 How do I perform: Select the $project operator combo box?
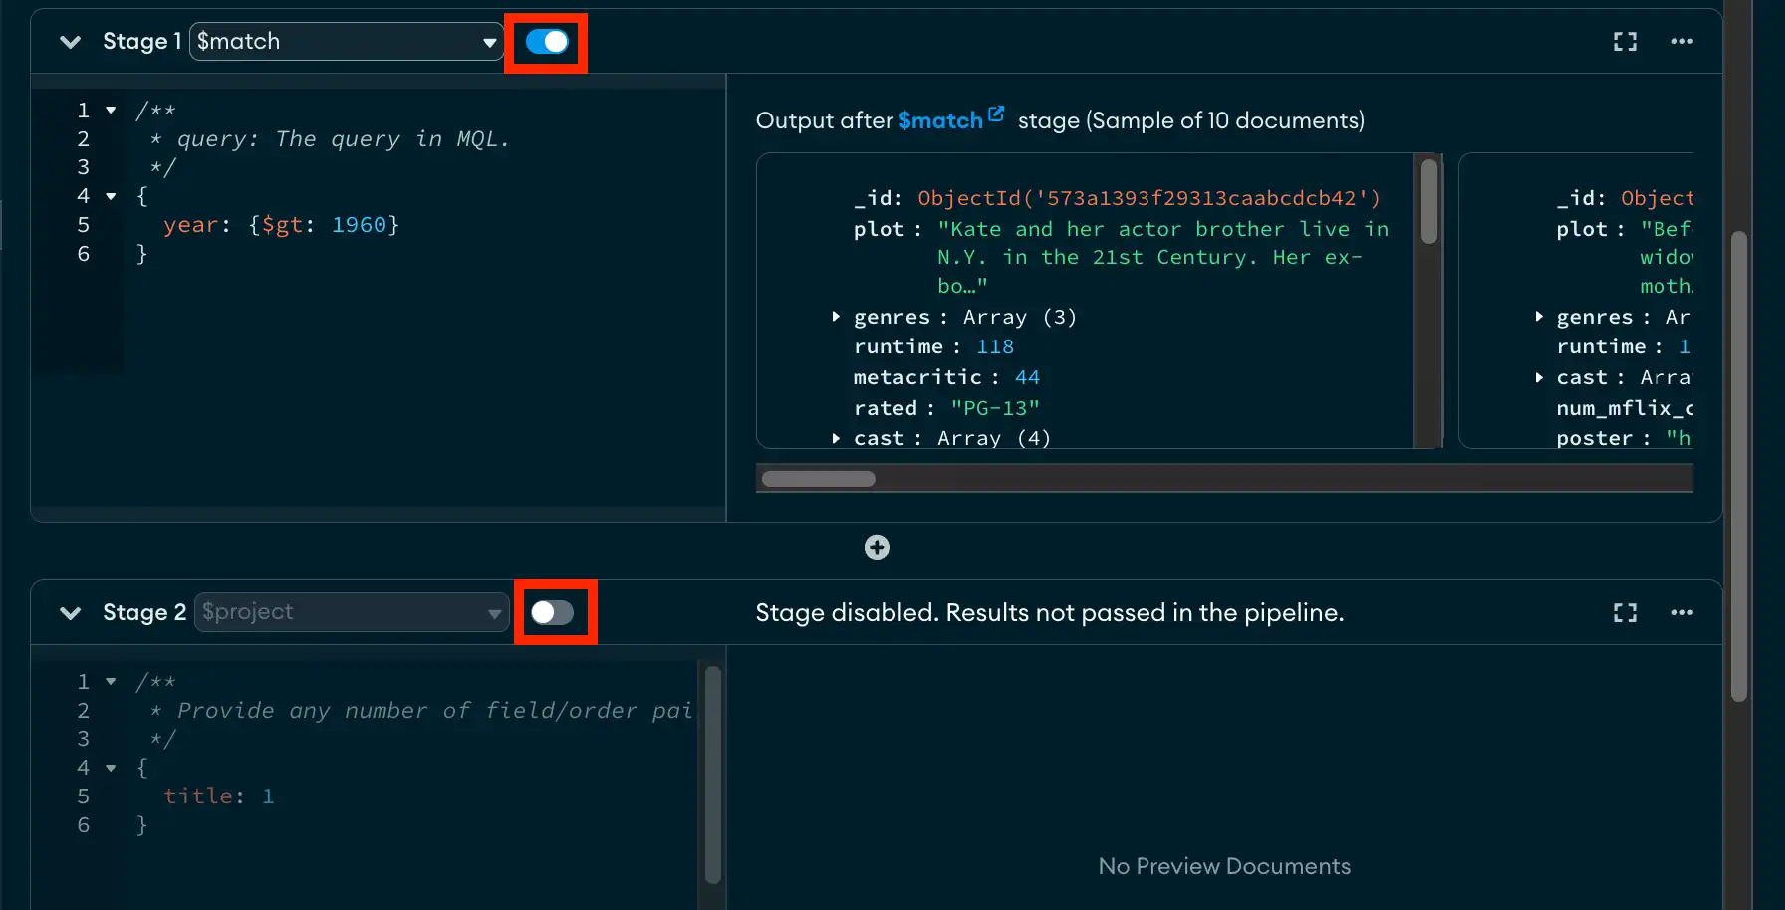[351, 612]
